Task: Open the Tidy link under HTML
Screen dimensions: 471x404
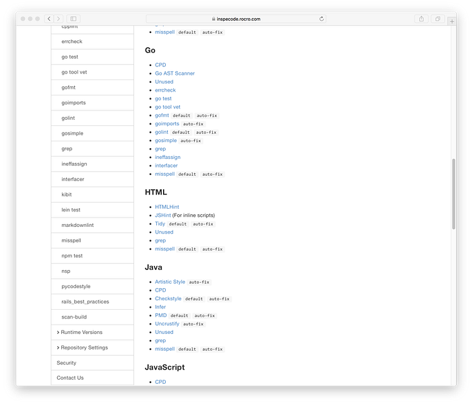Action: tap(160, 224)
